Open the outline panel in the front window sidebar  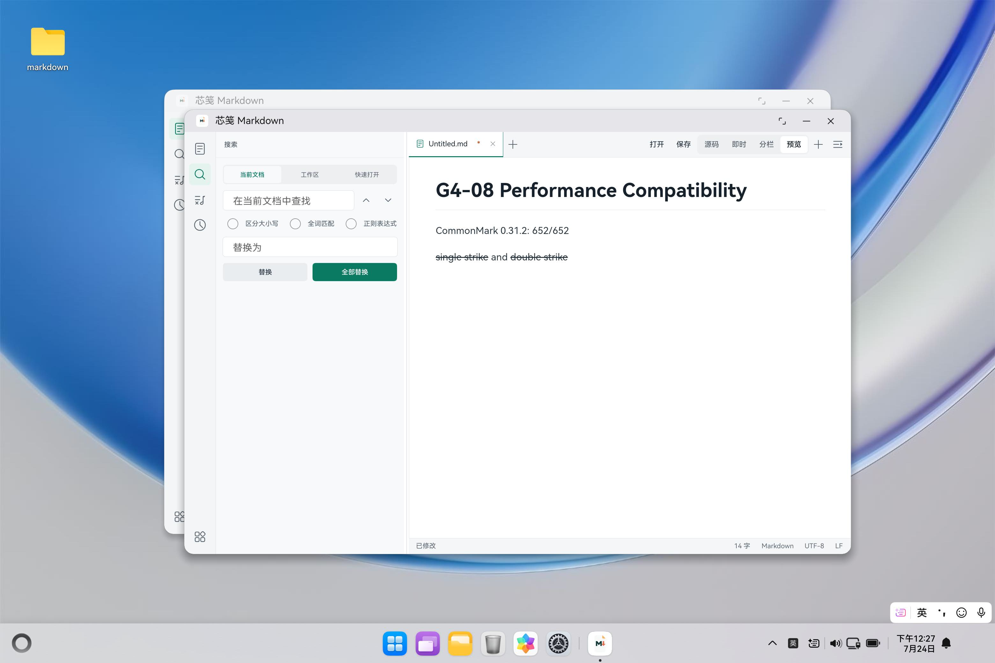click(200, 200)
